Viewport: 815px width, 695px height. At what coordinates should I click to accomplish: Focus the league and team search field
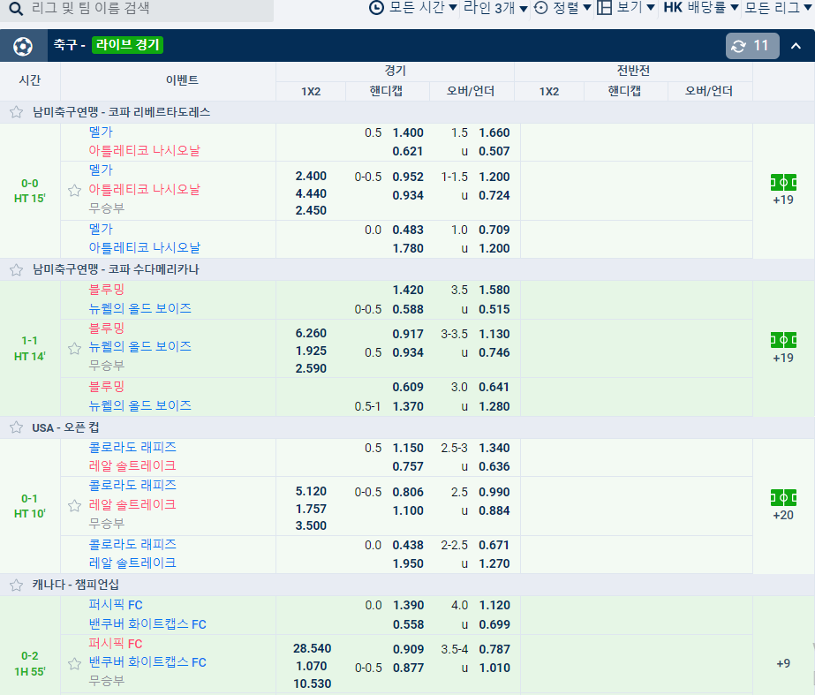(137, 9)
